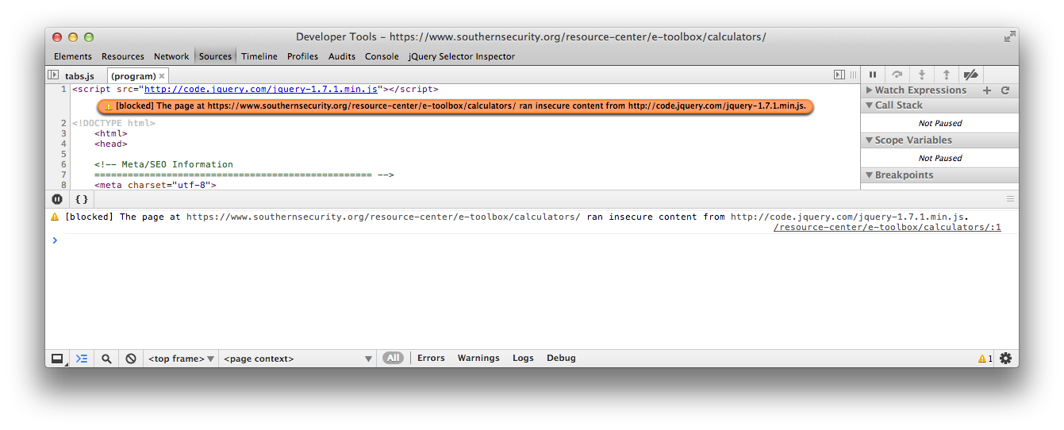Image resolution: width=1064 pixels, height=430 pixels.
Task: Filter console by Errors
Action: (431, 358)
